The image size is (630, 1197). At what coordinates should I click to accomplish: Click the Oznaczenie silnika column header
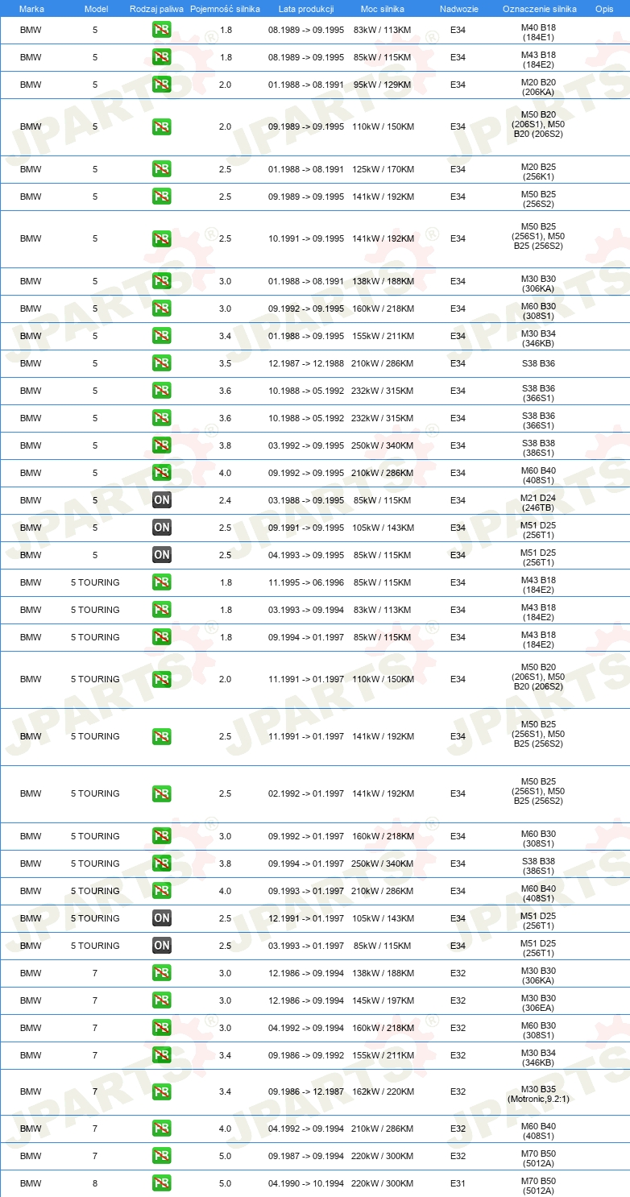coord(539,8)
